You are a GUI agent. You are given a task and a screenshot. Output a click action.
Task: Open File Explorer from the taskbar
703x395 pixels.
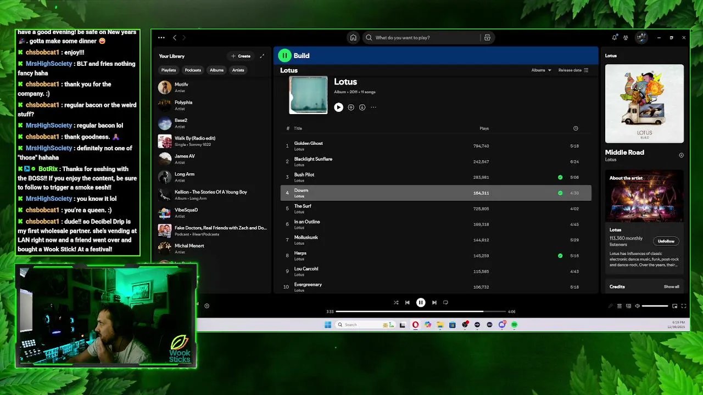click(440, 325)
